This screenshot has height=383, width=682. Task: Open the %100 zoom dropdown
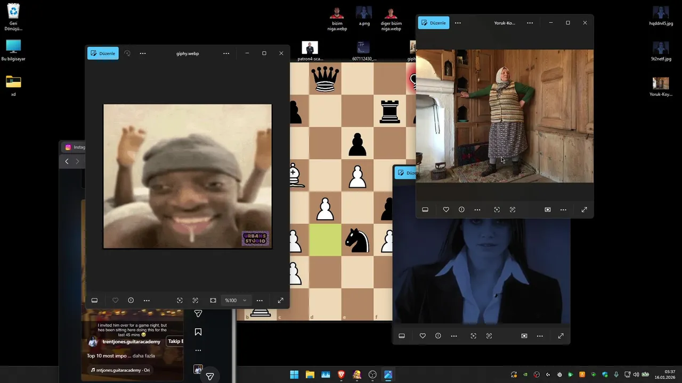point(236,301)
